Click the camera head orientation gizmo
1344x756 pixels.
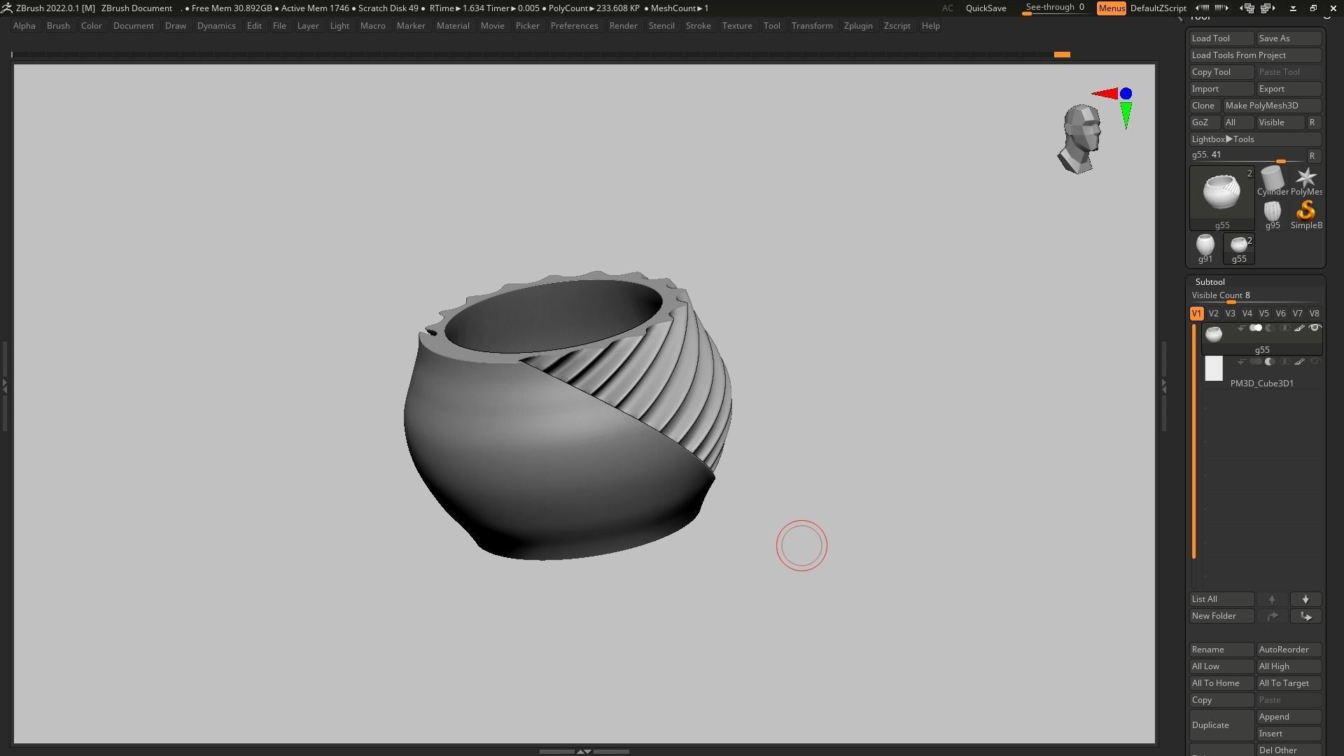(1081, 138)
